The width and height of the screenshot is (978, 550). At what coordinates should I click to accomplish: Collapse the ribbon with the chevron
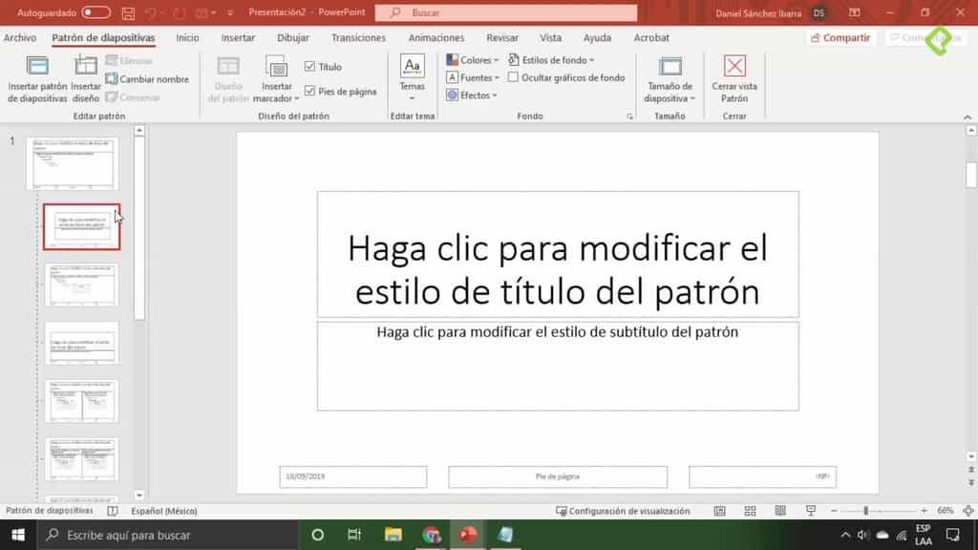pos(967,116)
